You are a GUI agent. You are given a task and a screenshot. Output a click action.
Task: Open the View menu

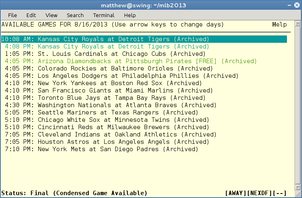pyautogui.click(x=51, y=15)
